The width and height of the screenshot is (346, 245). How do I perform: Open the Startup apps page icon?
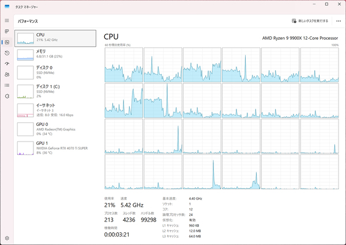7,64
